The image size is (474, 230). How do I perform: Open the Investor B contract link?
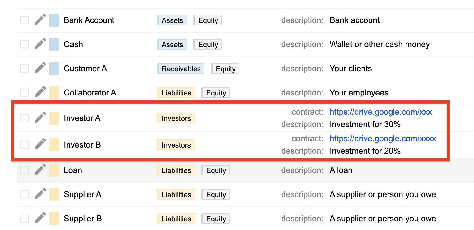(x=383, y=139)
